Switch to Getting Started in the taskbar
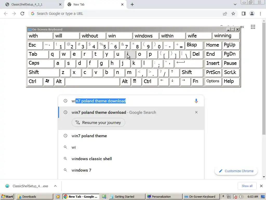The height and width of the screenshot is (200, 266). click(127, 197)
